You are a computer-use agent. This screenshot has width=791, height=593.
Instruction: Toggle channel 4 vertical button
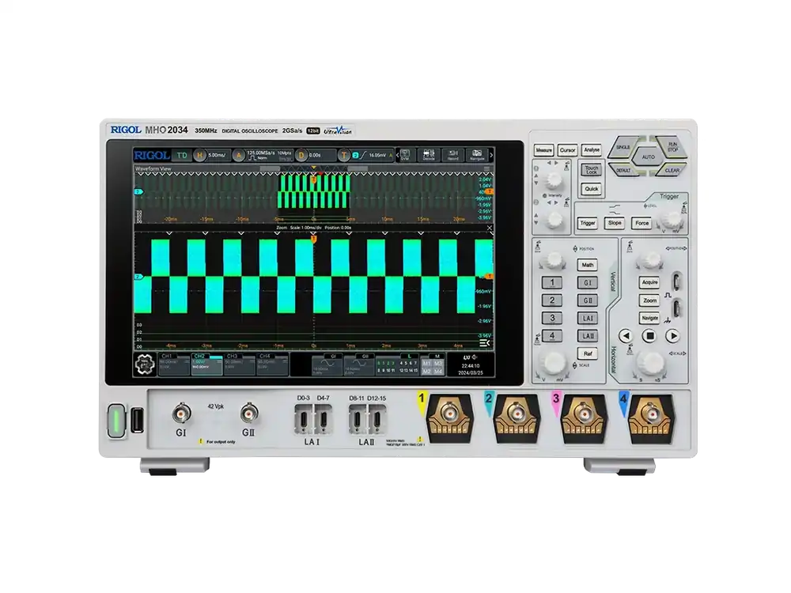point(552,336)
